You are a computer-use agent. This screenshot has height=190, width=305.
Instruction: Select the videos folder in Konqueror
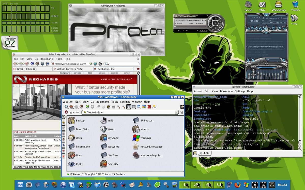[141, 129]
